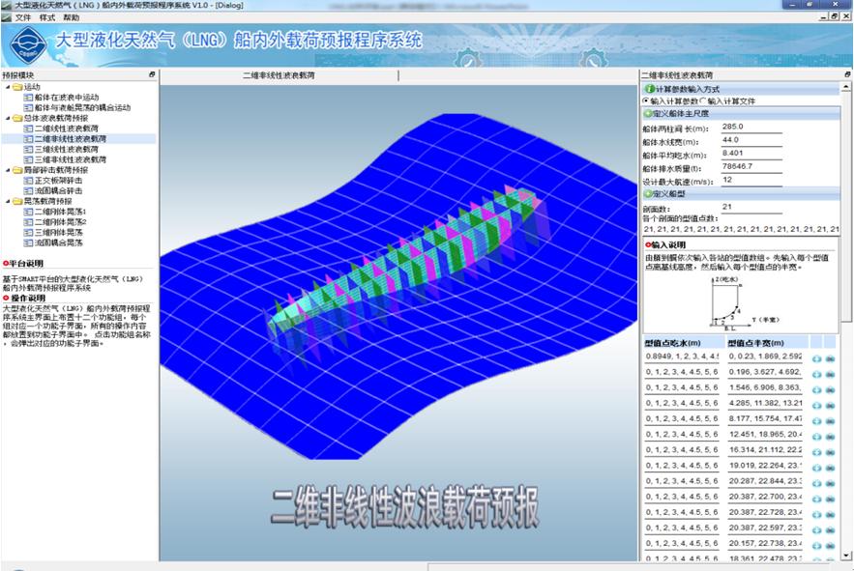Collapse the 晃荡载荷预报 tree folder

click(7, 201)
